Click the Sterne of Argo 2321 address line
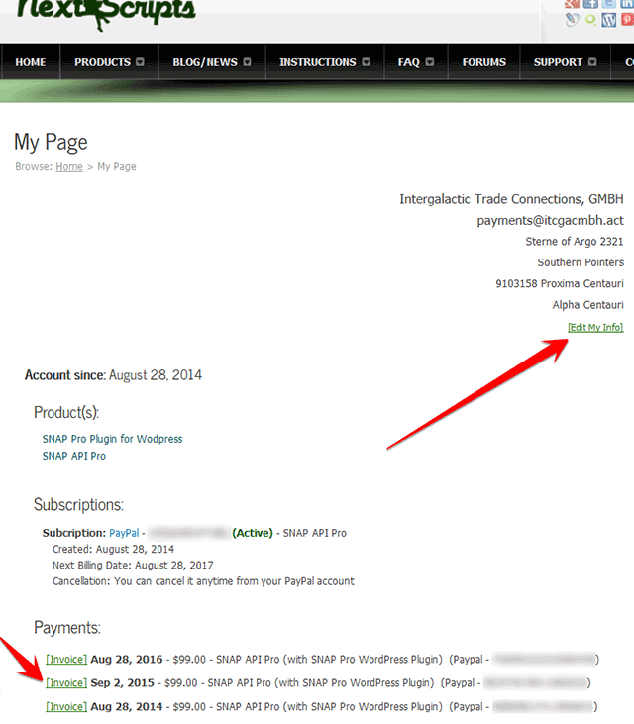The height and width of the screenshot is (724, 634). point(575,242)
